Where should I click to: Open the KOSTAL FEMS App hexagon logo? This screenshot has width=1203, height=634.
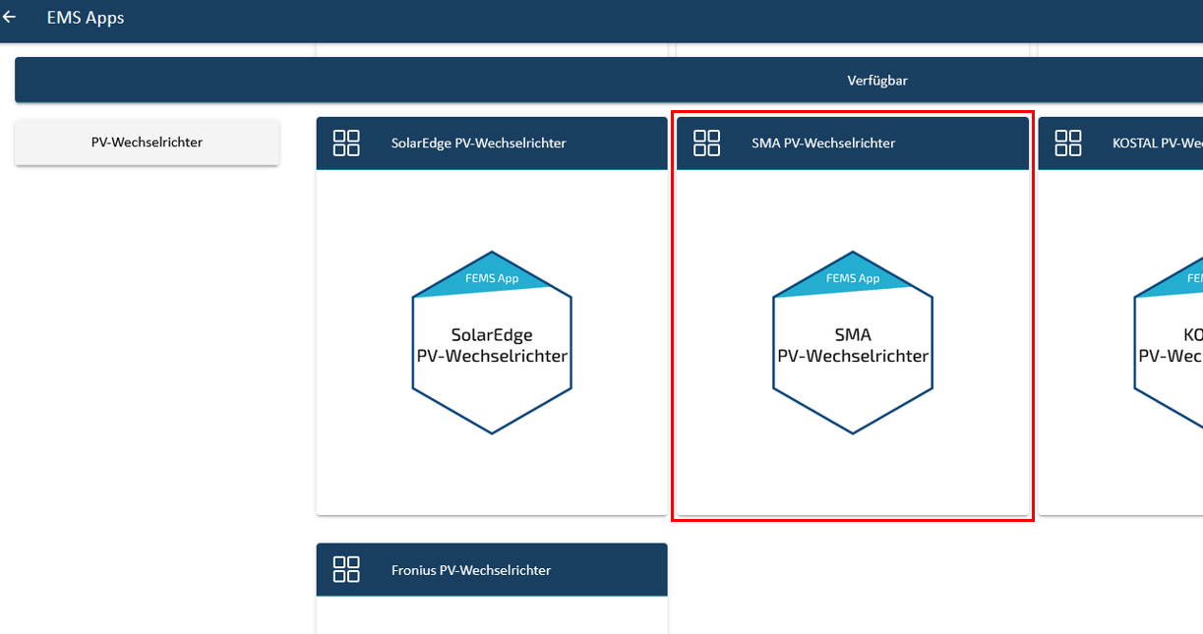tap(1169, 342)
